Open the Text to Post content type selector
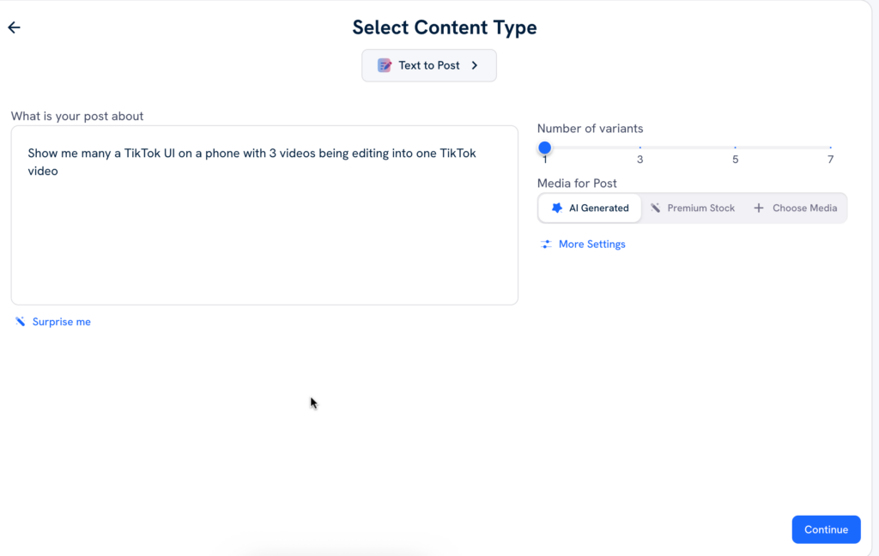 (428, 65)
